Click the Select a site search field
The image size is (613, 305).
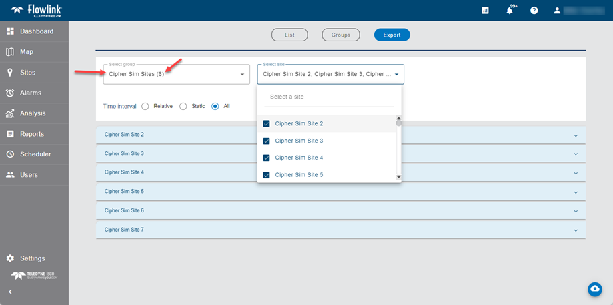click(x=329, y=97)
